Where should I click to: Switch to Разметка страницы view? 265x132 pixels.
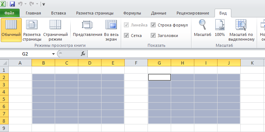point(32,30)
